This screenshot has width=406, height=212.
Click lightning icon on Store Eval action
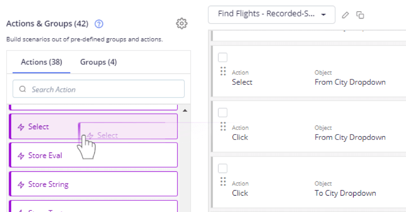[21, 156]
